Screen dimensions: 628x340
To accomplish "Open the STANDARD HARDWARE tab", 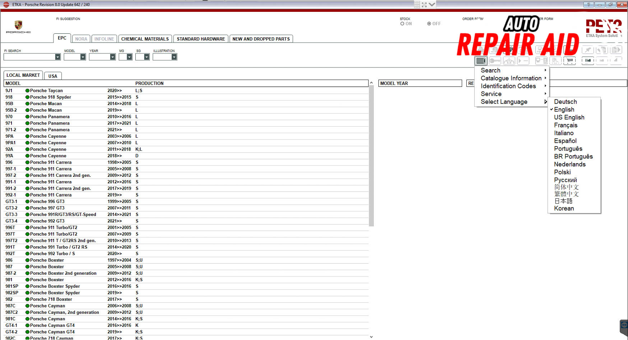I will coord(201,39).
